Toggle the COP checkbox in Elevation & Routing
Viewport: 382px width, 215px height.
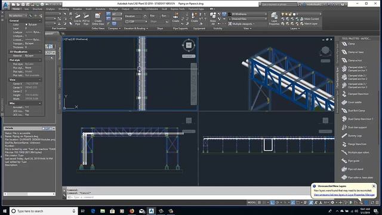coord(127,21)
